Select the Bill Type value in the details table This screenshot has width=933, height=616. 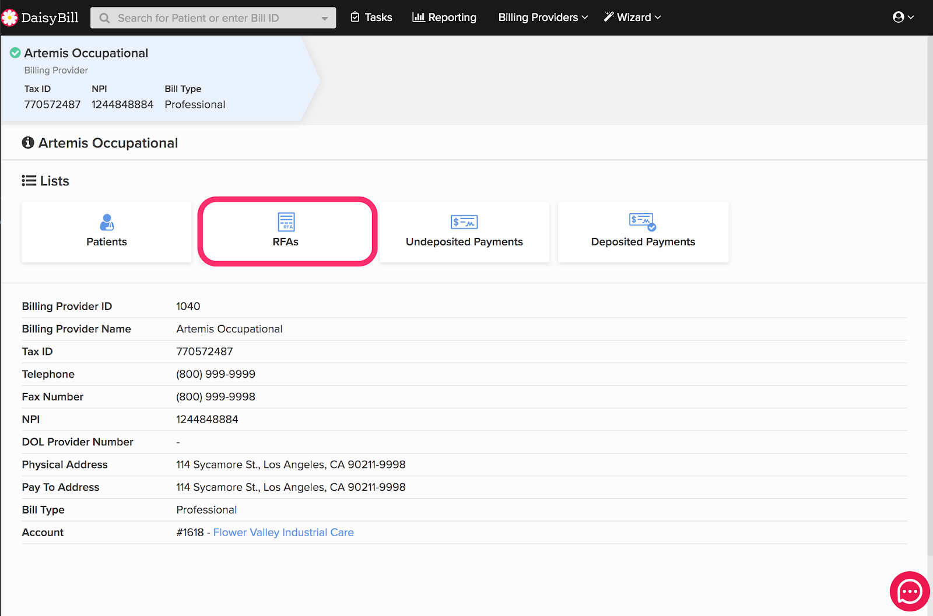point(206,510)
